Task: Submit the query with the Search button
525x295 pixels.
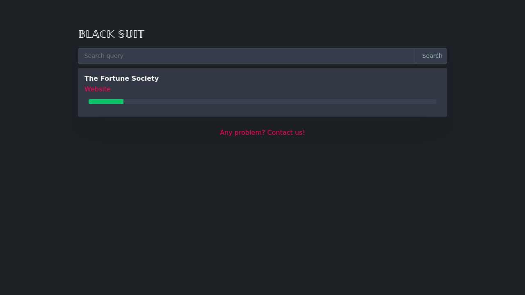Action: [432, 56]
